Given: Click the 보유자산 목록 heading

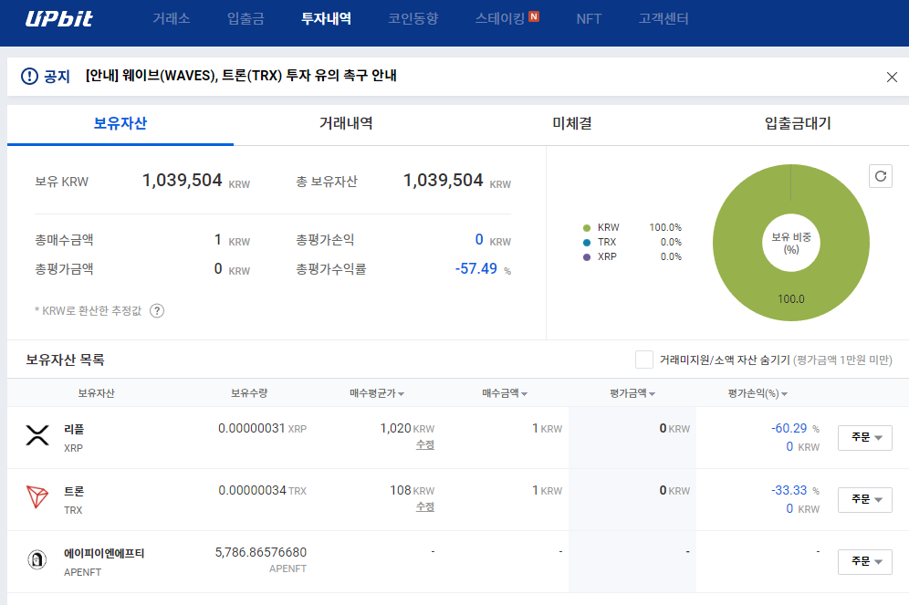Looking at the screenshot, I should (65, 360).
